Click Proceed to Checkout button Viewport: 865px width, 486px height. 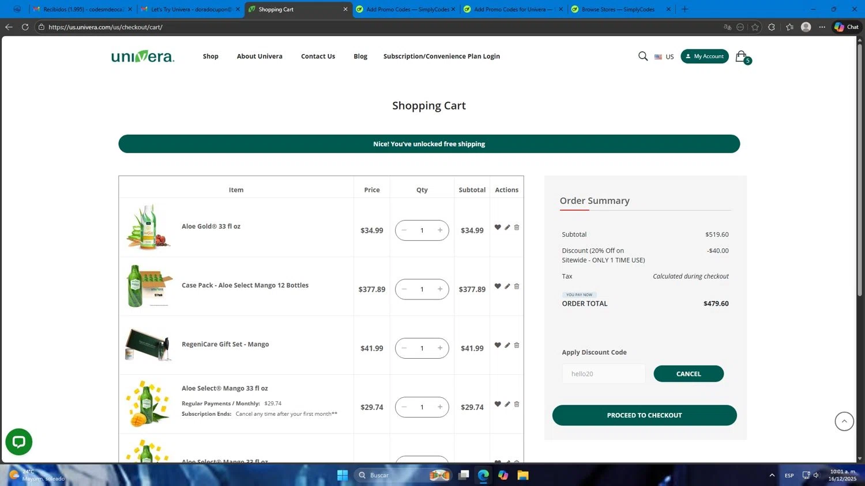(x=644, y=415)
